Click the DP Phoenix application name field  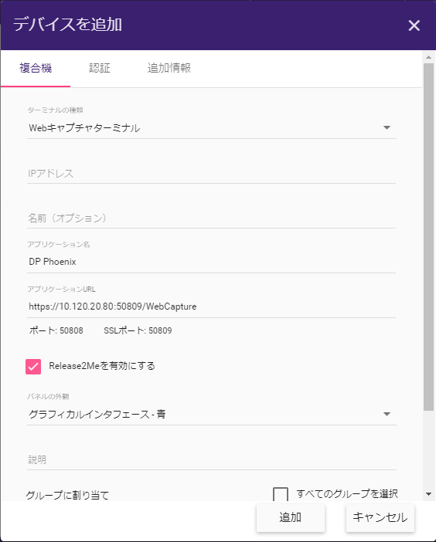coord(211,262)
